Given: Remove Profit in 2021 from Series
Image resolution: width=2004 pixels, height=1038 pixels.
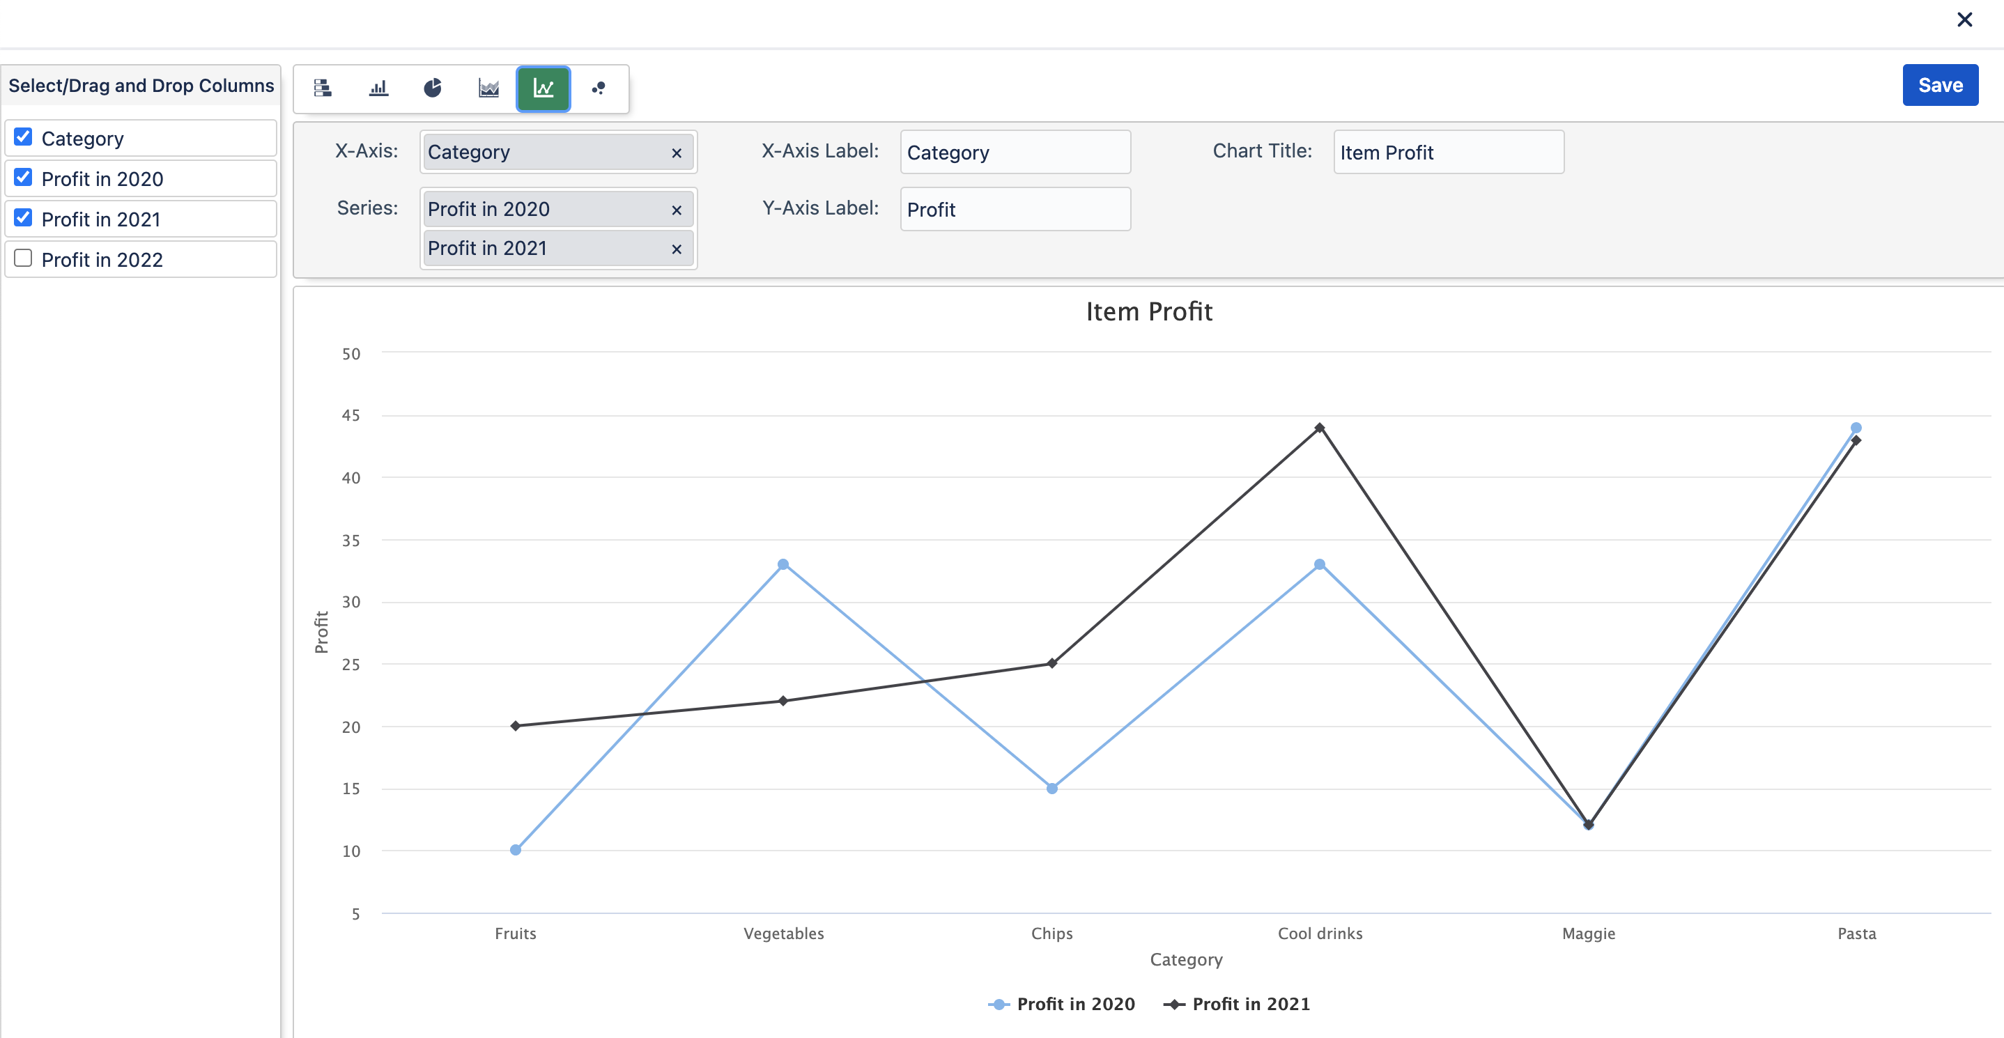Looking at the screenshot, I should (676, 249).
